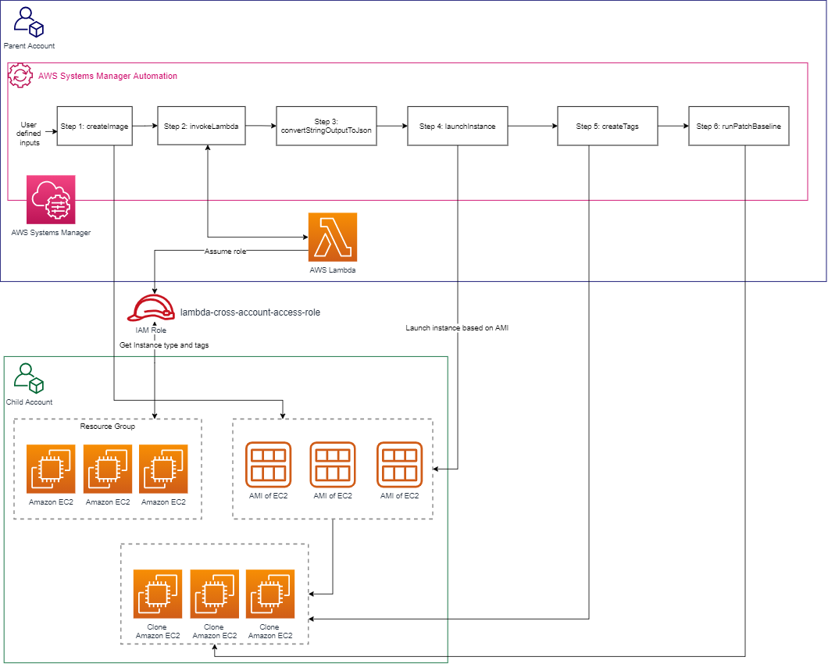This screenshot has height=664, width=828.
Task: Select the AWS Lambda icon
Action: tap(332, 236)
